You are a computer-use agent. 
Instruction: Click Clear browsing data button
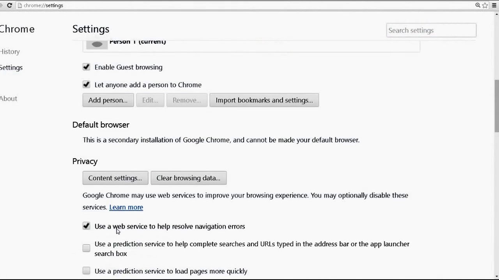[189, 178]
